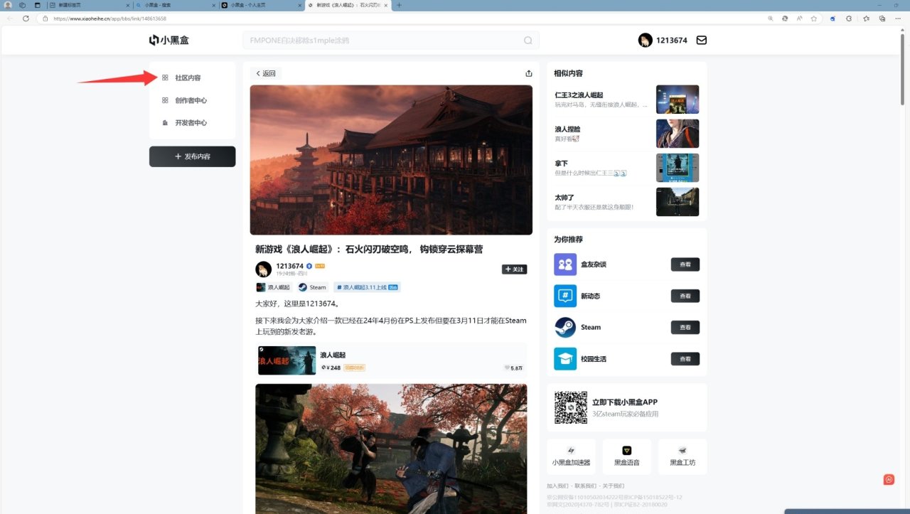The image size is (910, 514).
Task: Click the sword fight screenshot in the article
Action: [391, 449]
